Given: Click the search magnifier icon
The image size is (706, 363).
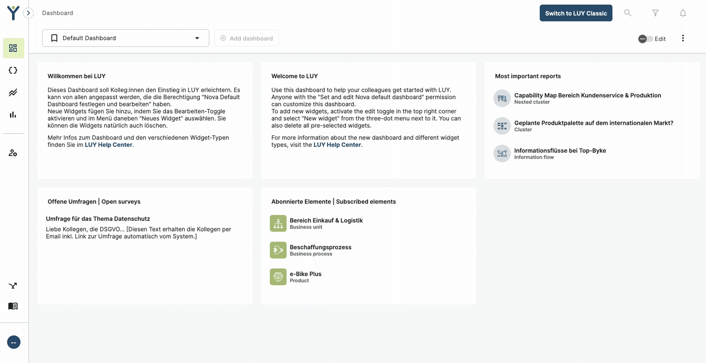Looking at the screenshot, I should tap(628, 13).
